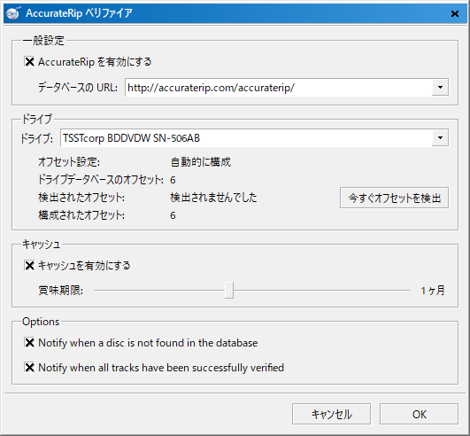The height and width of the screenshot is (436, 470).
Task: Click the 検出されたオフセット label
Action: [x=81, y=198]
